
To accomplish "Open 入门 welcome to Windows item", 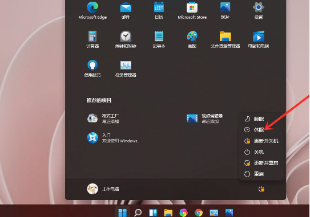I will click(x=112, y=138).
